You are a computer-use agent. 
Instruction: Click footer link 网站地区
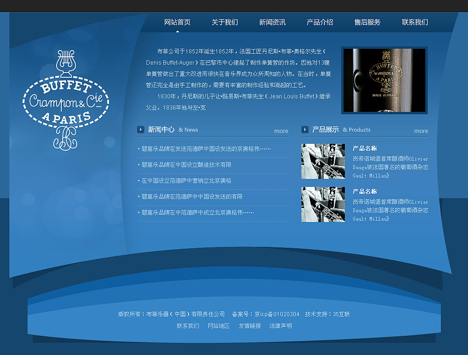(x=219, y=326)
